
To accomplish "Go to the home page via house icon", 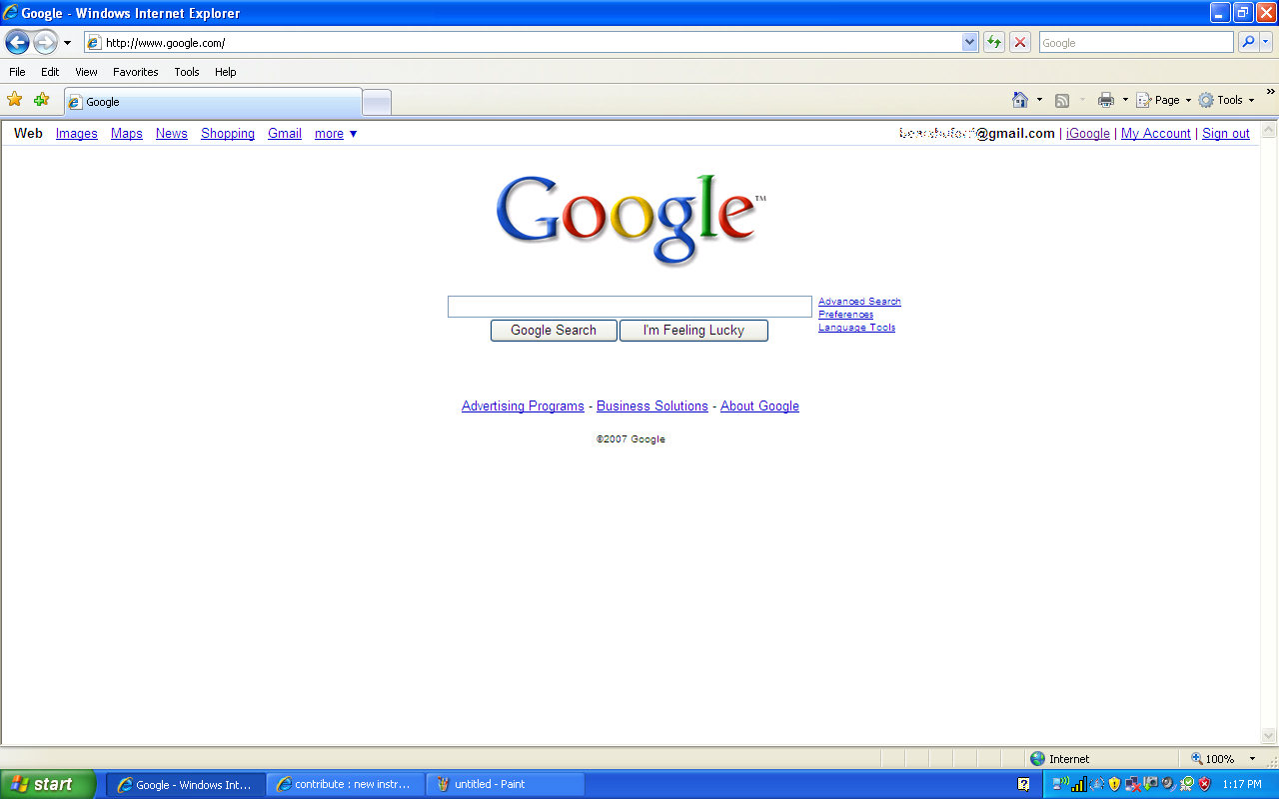I will tap(1020, 100).
